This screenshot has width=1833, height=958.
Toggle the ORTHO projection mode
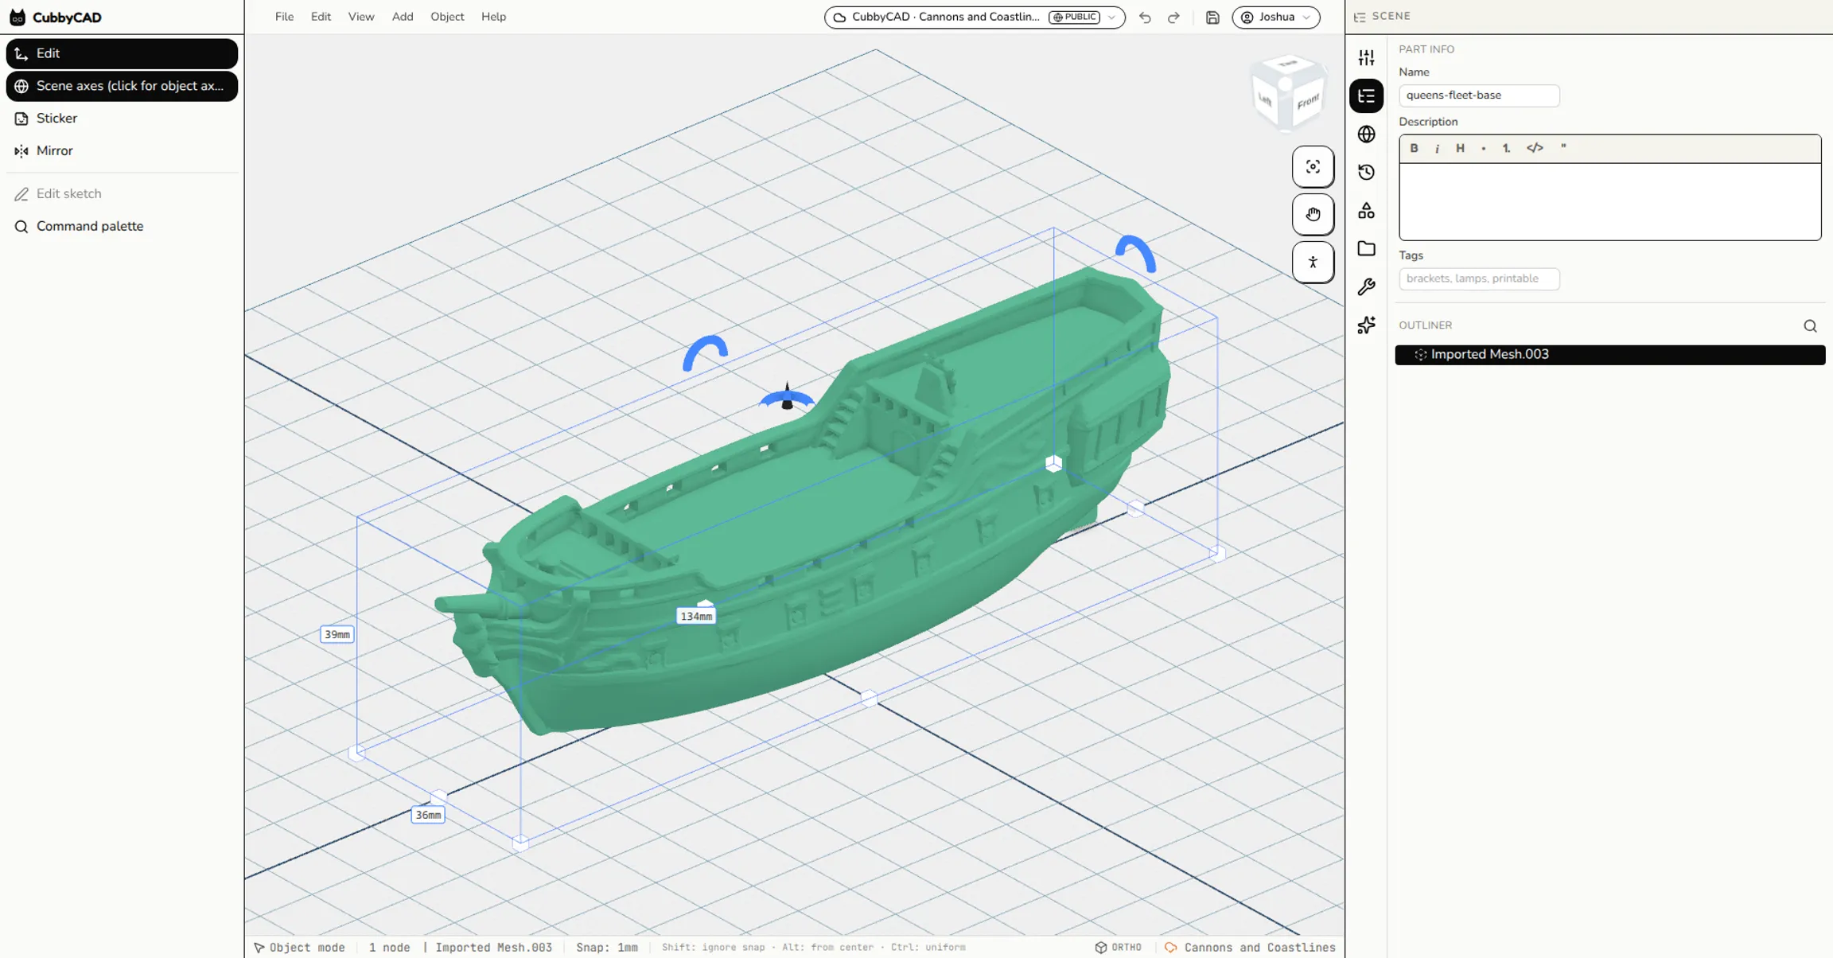coord(1119,948)
